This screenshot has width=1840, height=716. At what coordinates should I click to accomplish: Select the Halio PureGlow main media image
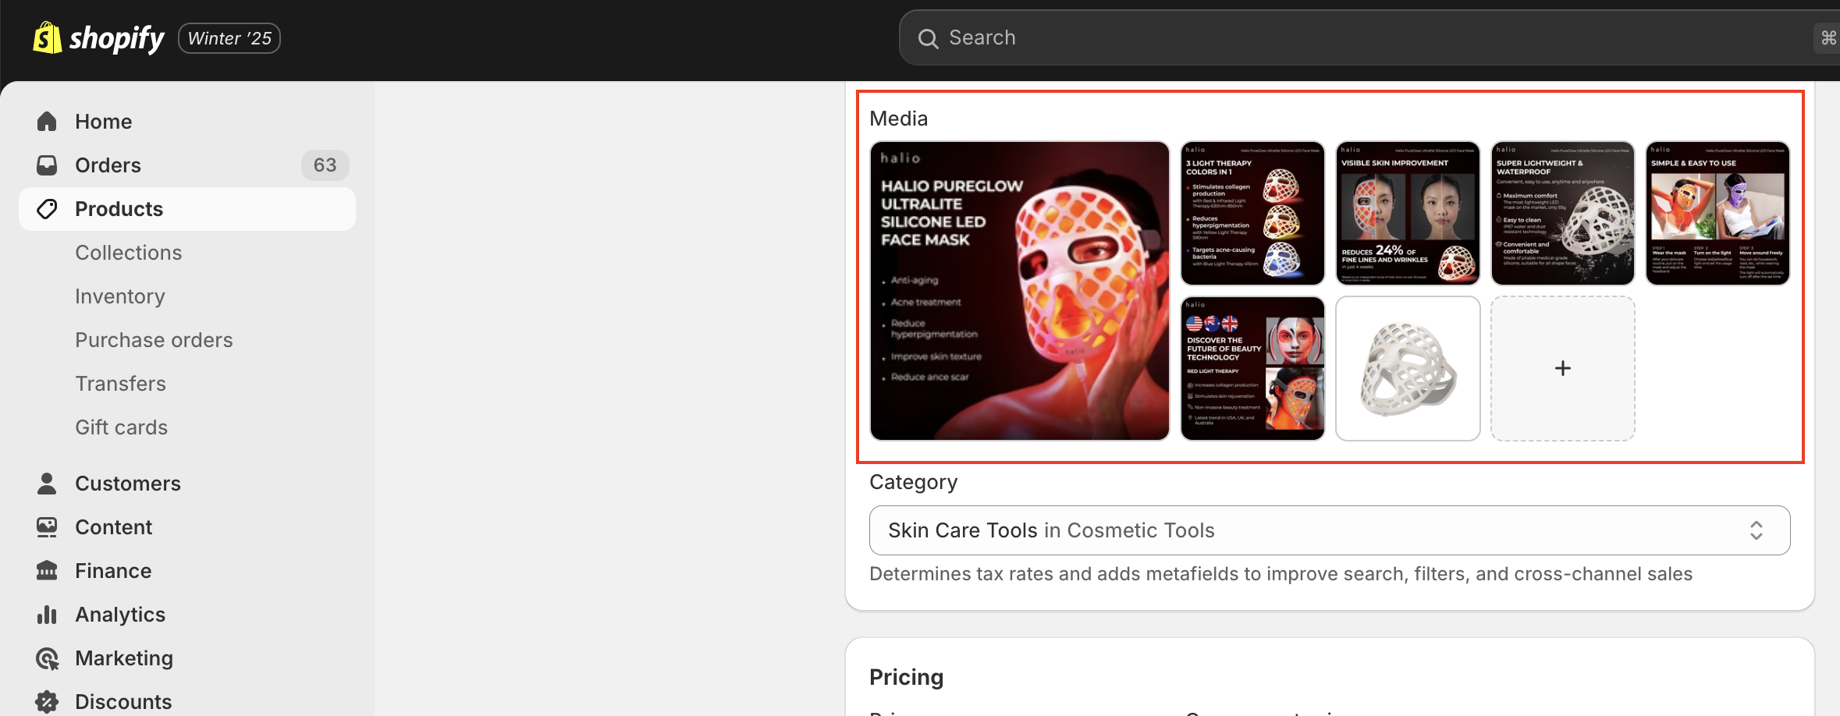point(1020,291)
